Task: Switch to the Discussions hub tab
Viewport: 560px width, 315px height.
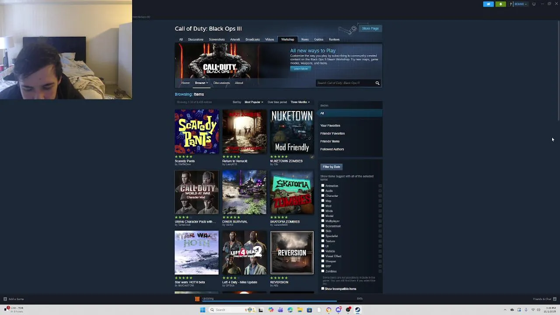Action: click(x=196, y=39)
